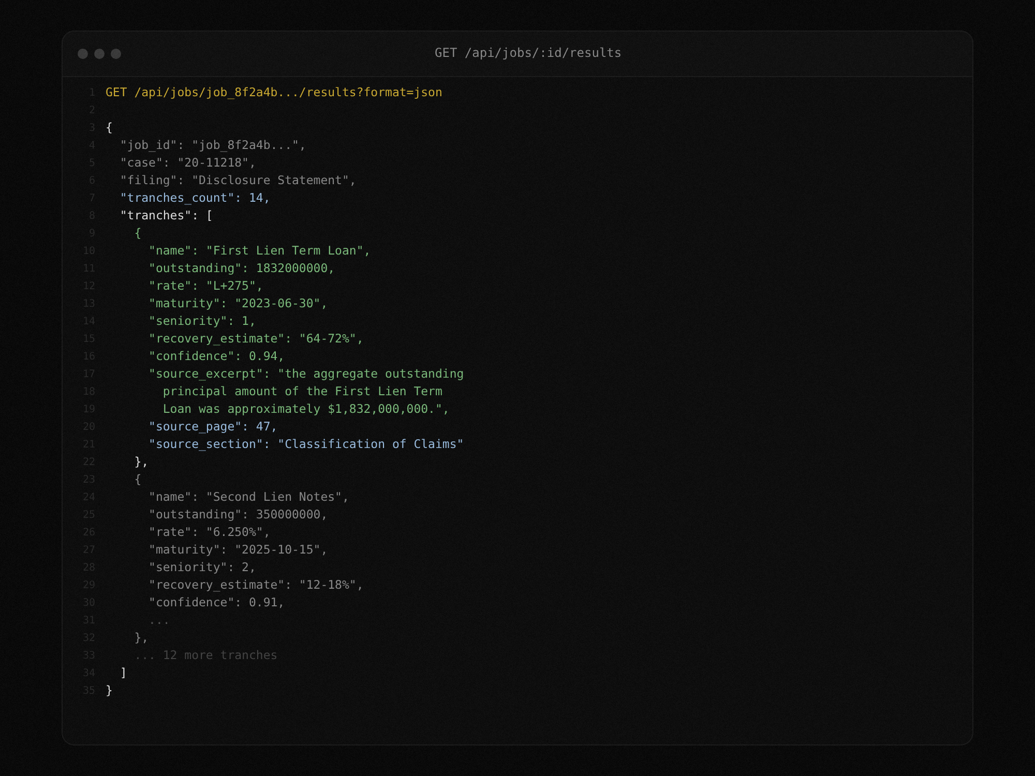Click the "maturity": "2023-06-30" line

(x=238, y=303)
